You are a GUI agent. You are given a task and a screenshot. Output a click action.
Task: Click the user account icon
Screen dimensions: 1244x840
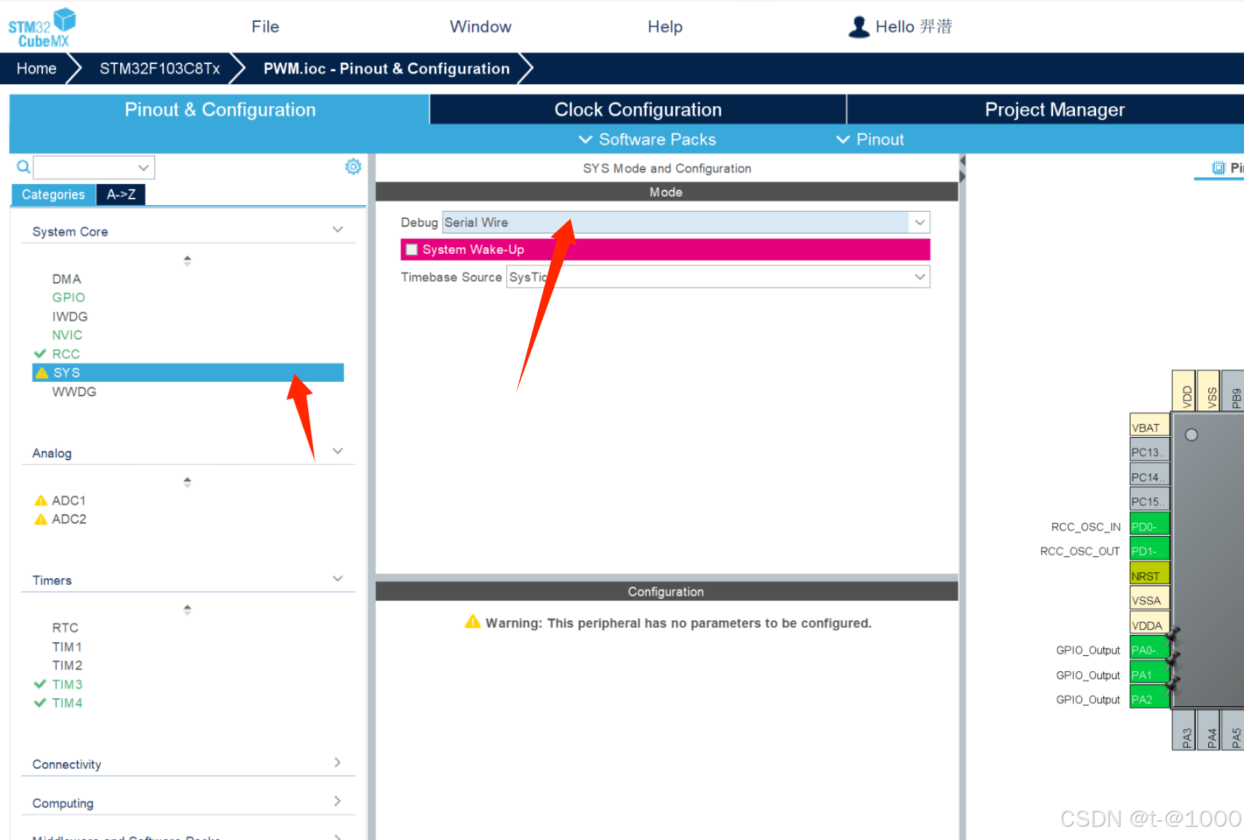[x=859, y=27]
